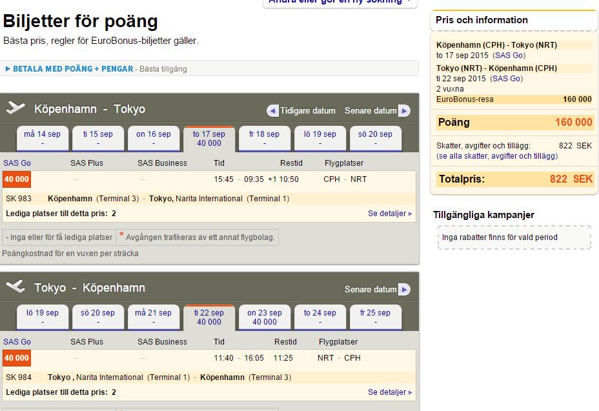
Task: Click the outbound SAS Go column header
Action: coord(17,163)
